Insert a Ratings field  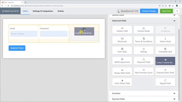(144, 50)
